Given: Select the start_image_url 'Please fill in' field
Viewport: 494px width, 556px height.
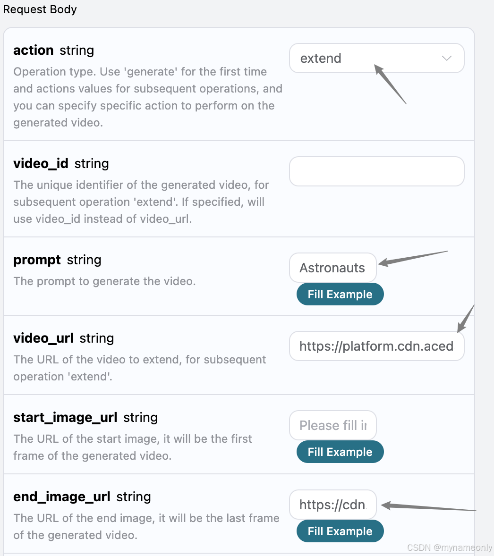Looking at the screenshot, I should tap(332, 425).
